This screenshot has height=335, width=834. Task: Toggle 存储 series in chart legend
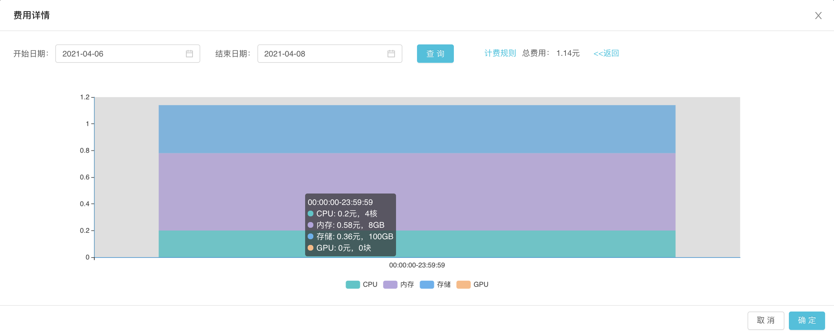435,284
